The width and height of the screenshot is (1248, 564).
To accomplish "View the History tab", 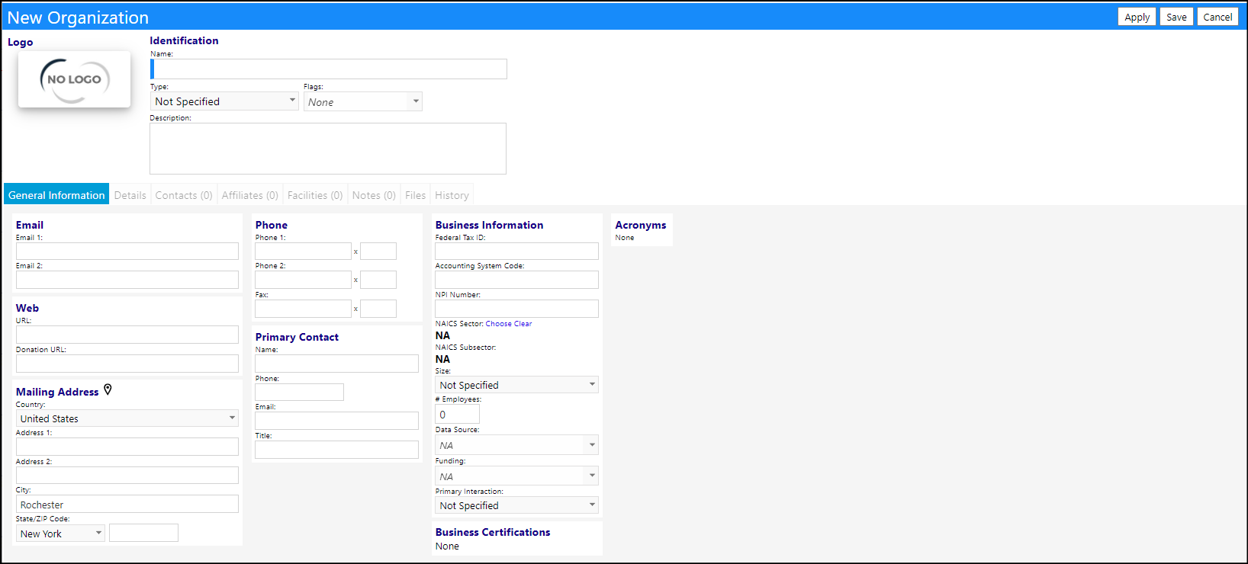I will tap(452, 195).
